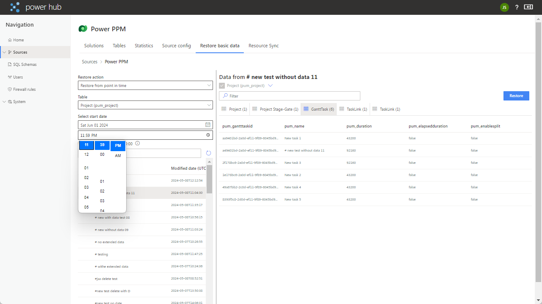This screenshot has width=542, height=304.
Task: Click the pum_gantttaskid column header
Action: click(x=237, y=126)
